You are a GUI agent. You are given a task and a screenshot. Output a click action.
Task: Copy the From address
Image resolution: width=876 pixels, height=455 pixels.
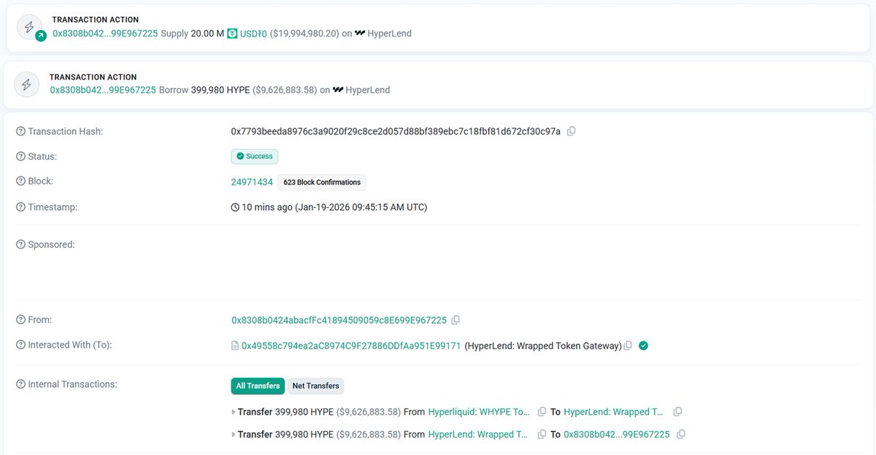click(x=456, y=320)
